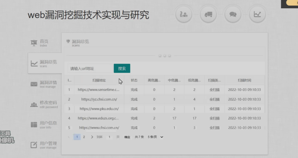298x158 pixels.
Task: Click low-risk value 4 in yz.chsi.com.cn row
Action: coord(194,99)
